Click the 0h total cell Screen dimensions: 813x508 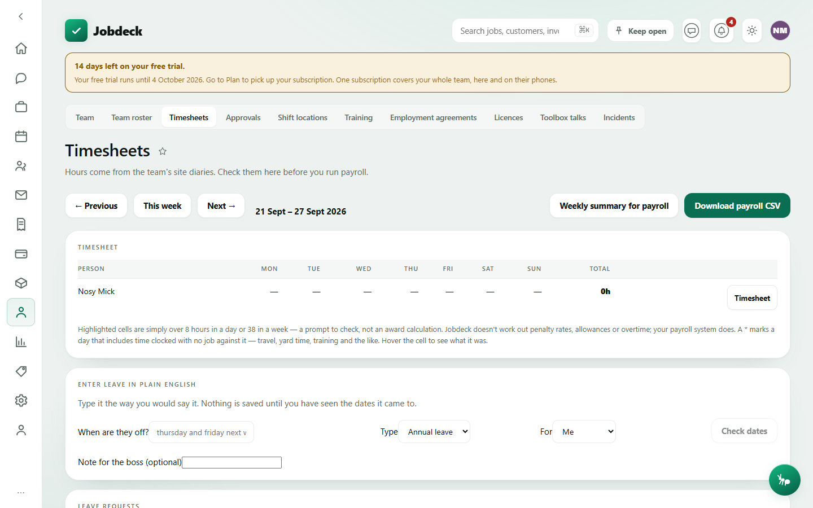coord(605,291)
